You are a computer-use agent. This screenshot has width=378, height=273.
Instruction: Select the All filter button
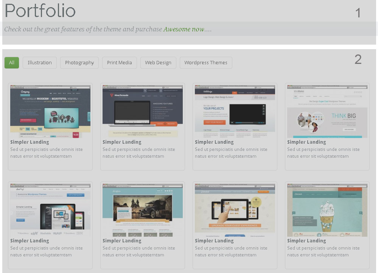pos(11,62)
